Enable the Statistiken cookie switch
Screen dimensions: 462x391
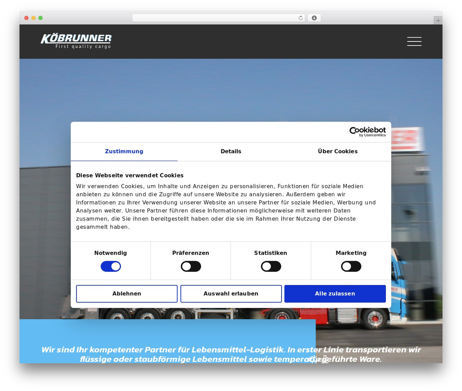pos(271,267)
